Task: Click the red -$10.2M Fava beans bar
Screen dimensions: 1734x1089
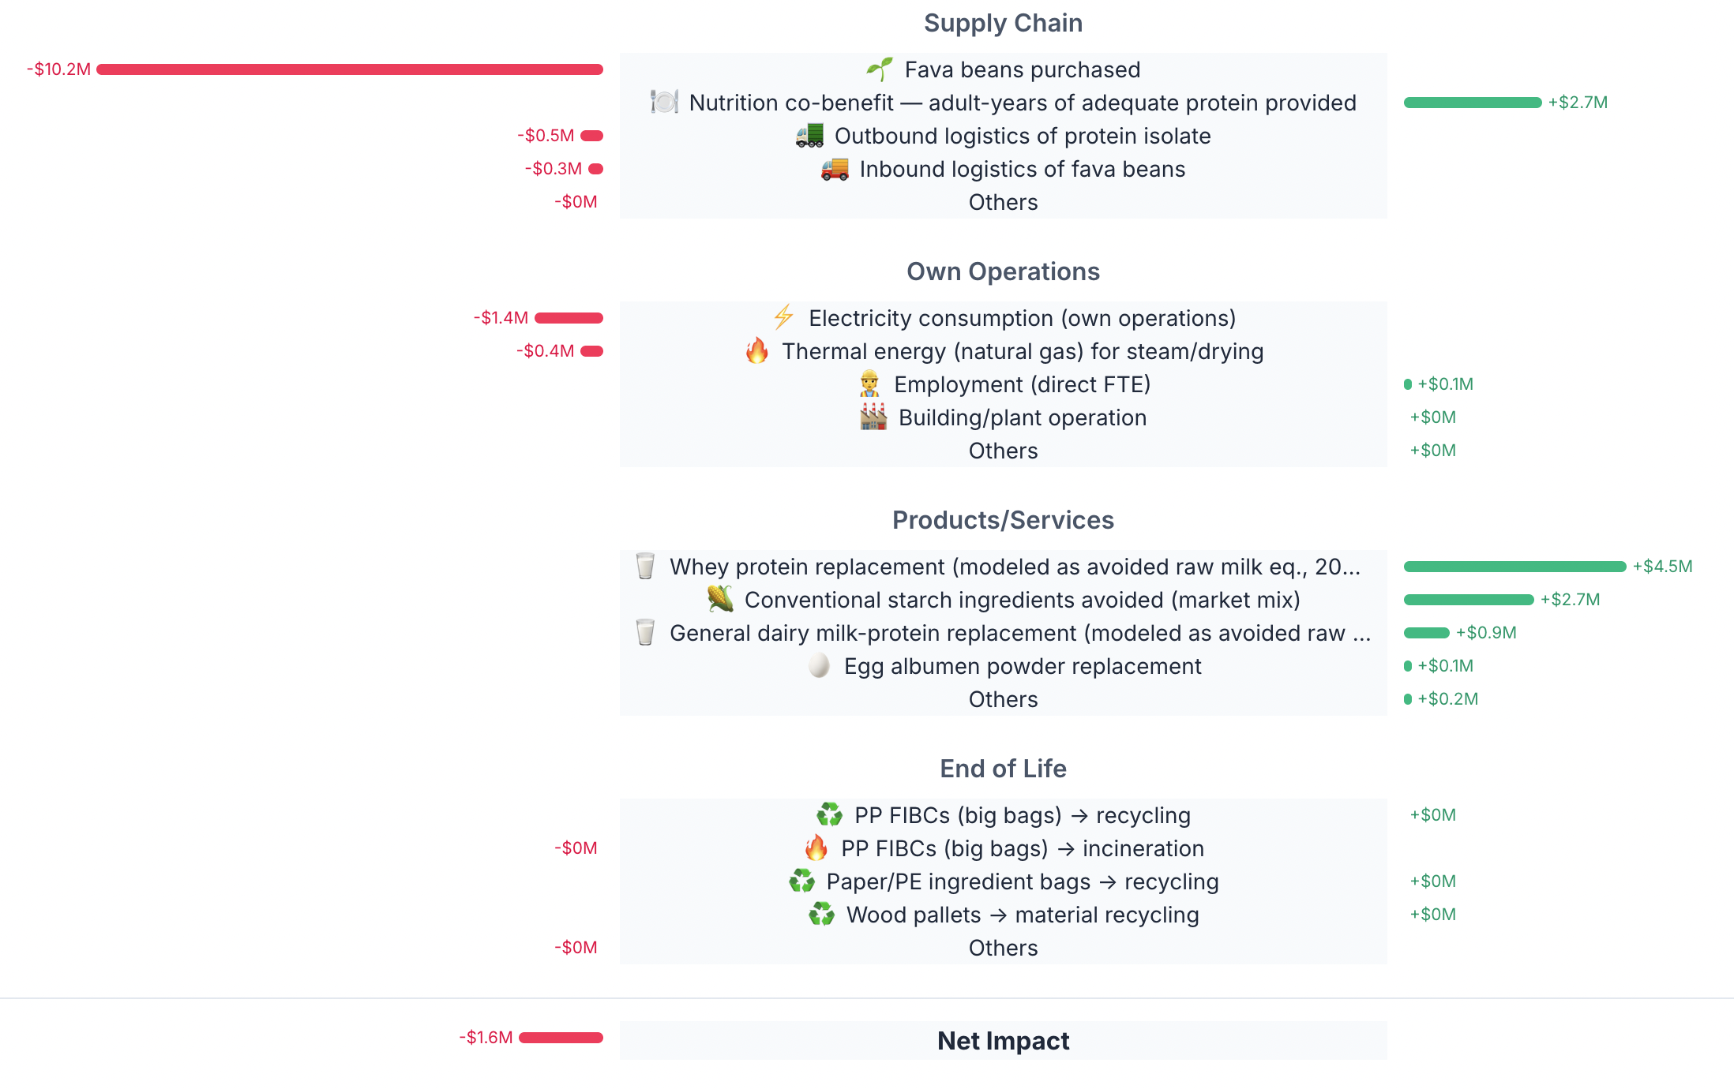Action: pyautogui.click(x=350, y=69)
